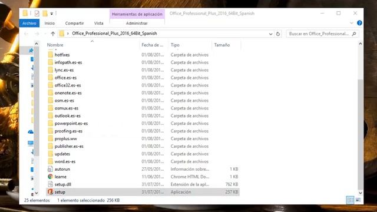Open the Customize Quick Access Toolbar dropdown
Screen dimensions: 377x212
51,14
